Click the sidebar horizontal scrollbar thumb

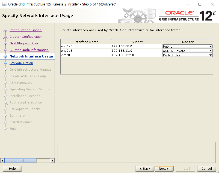pyautogui.click(x=20, y=160)
